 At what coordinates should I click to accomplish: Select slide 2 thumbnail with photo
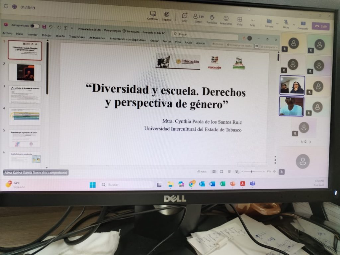(x=25, y=72)
